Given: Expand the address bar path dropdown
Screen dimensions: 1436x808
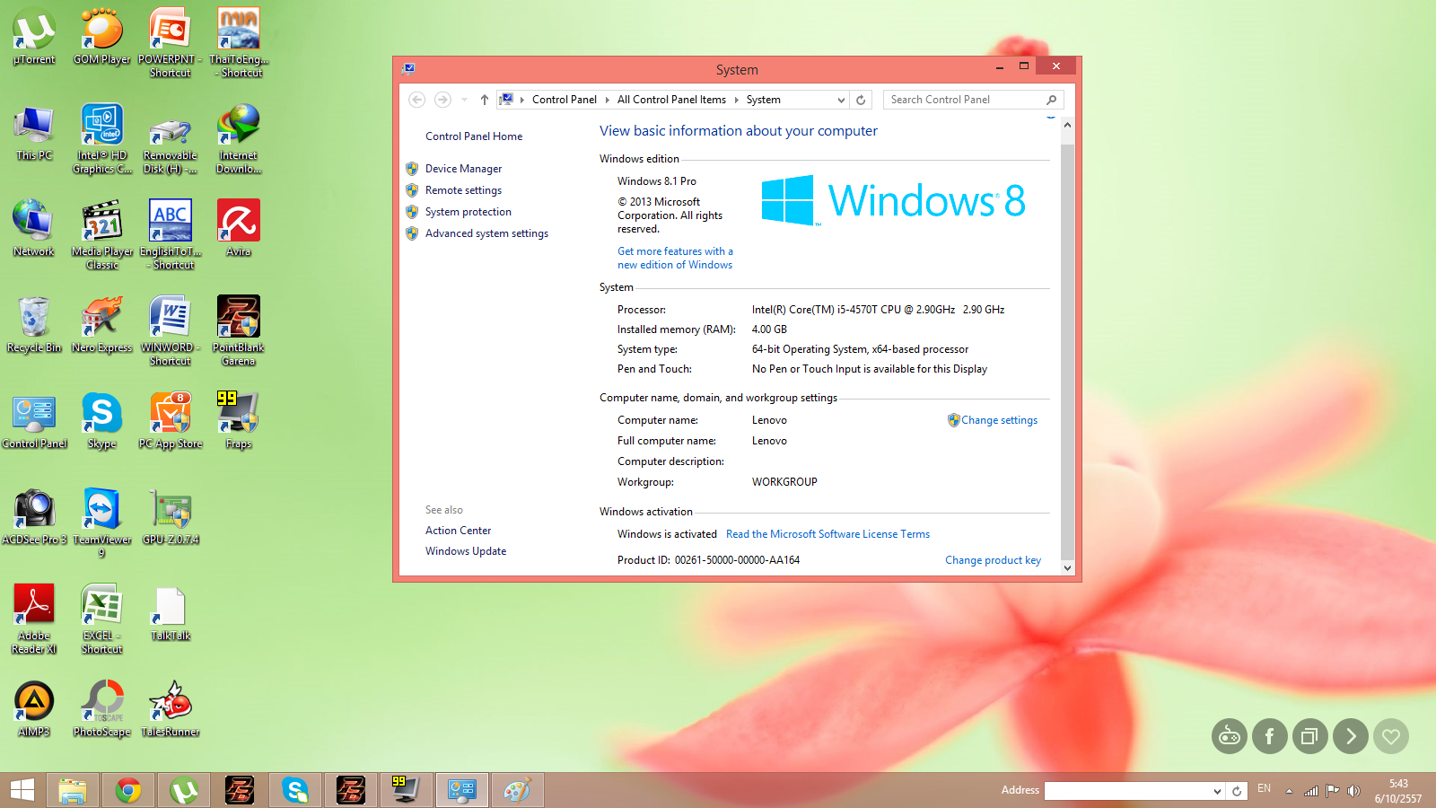Looking at the screenshot, I should tap(841, 100).
